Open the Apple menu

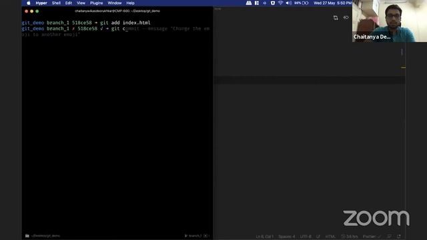tap(29, 3)
